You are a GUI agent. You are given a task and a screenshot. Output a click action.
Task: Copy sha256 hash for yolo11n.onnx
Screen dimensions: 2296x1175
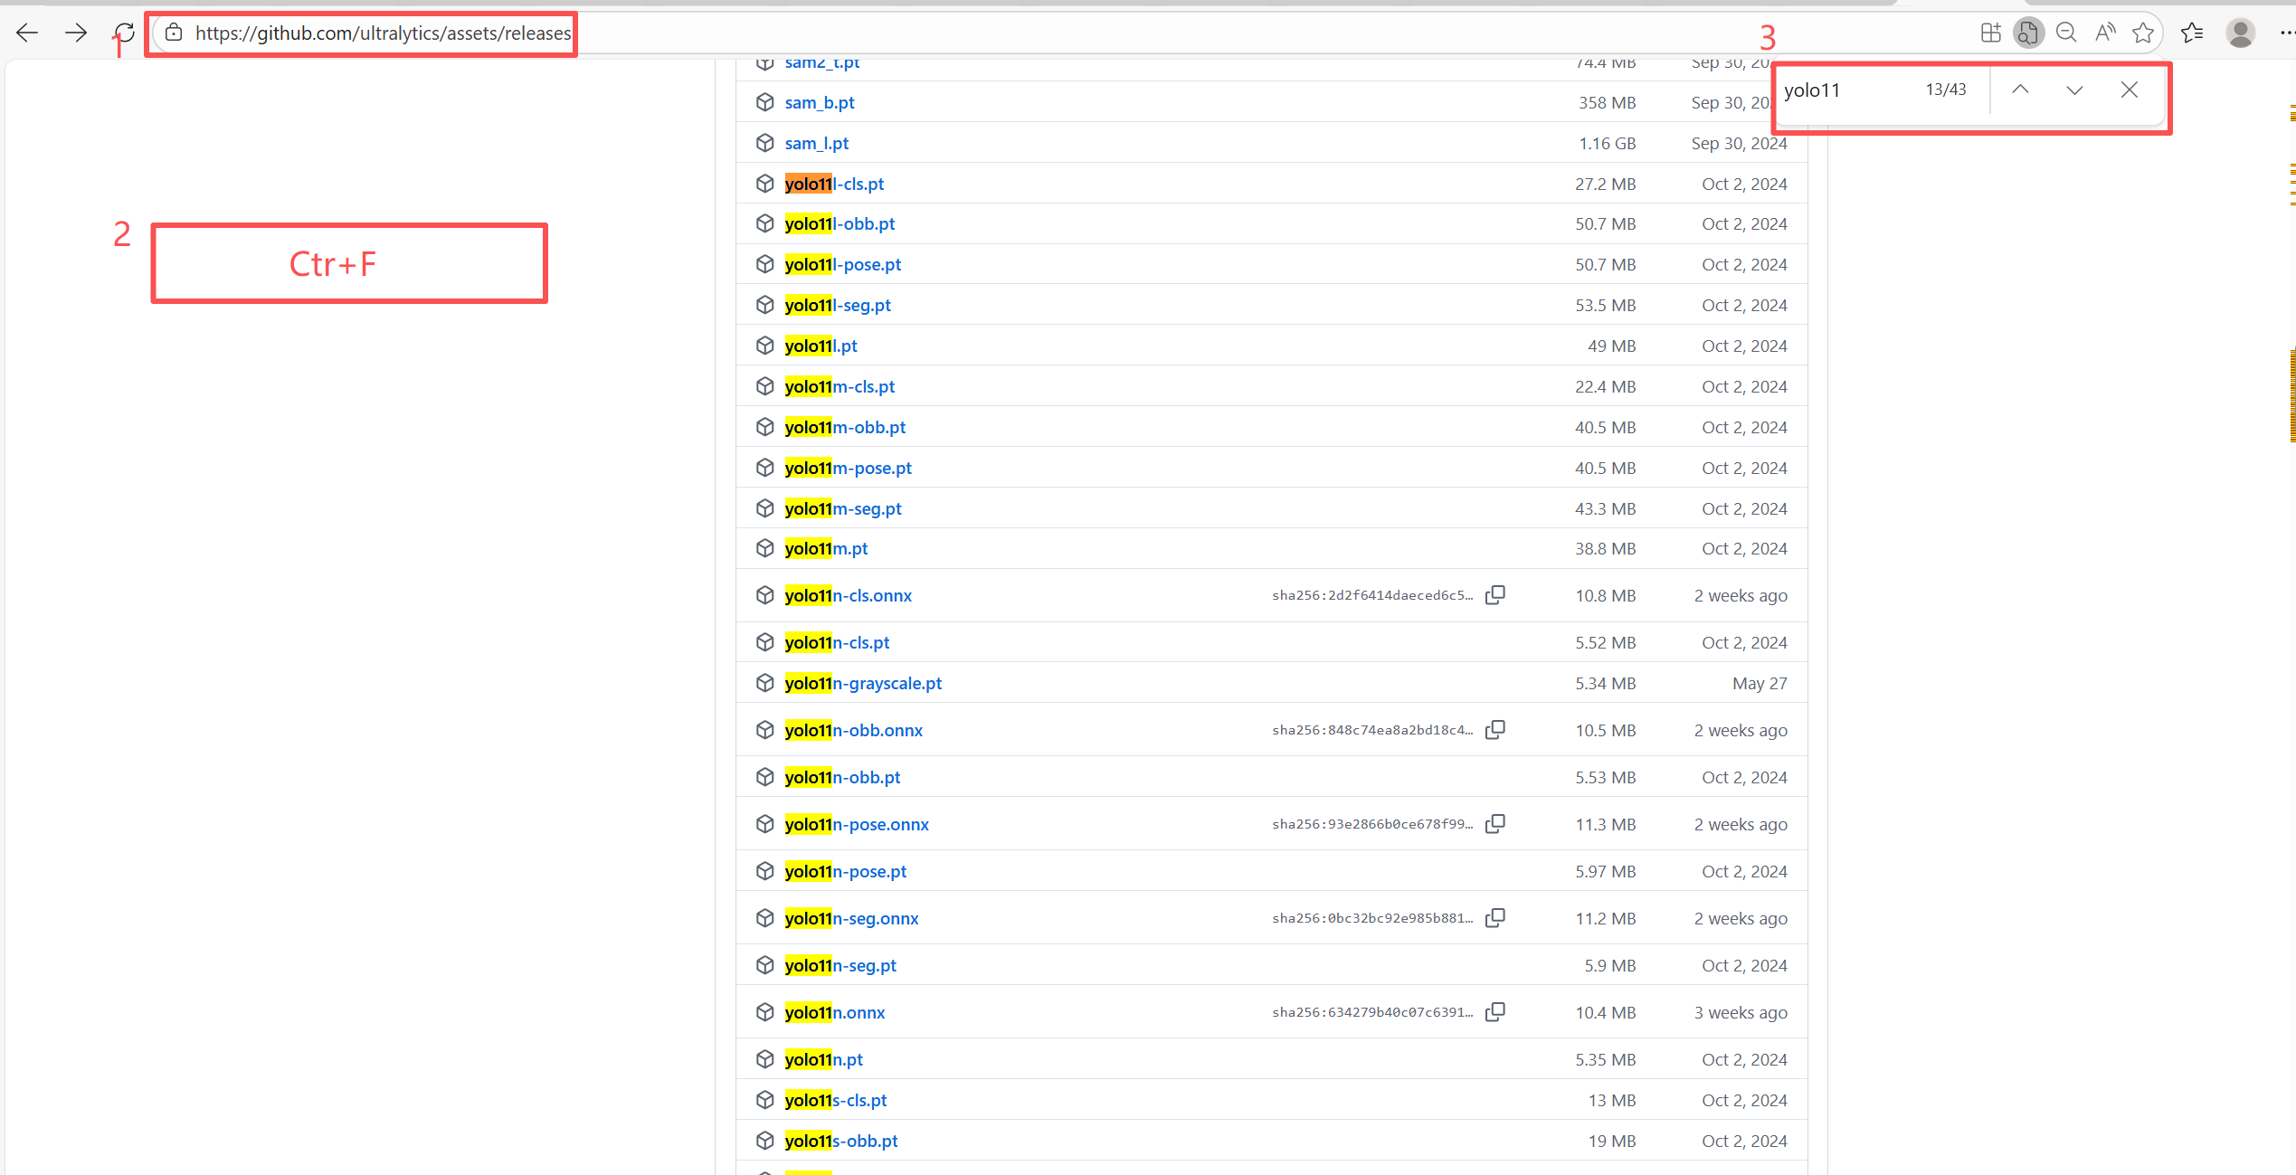(x=1495, y=1012)
